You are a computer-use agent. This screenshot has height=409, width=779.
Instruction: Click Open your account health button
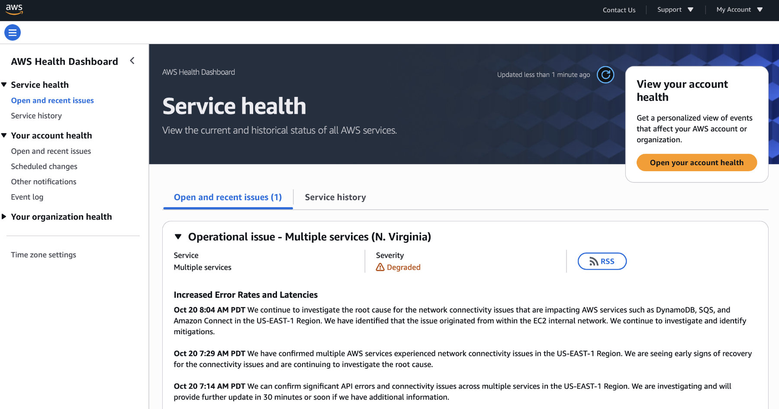(696, 163)
